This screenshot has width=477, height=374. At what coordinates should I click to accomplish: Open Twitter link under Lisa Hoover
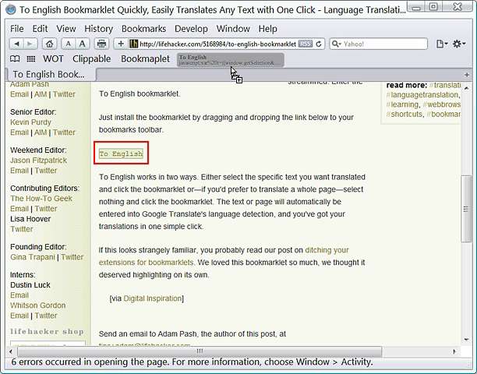22,229
